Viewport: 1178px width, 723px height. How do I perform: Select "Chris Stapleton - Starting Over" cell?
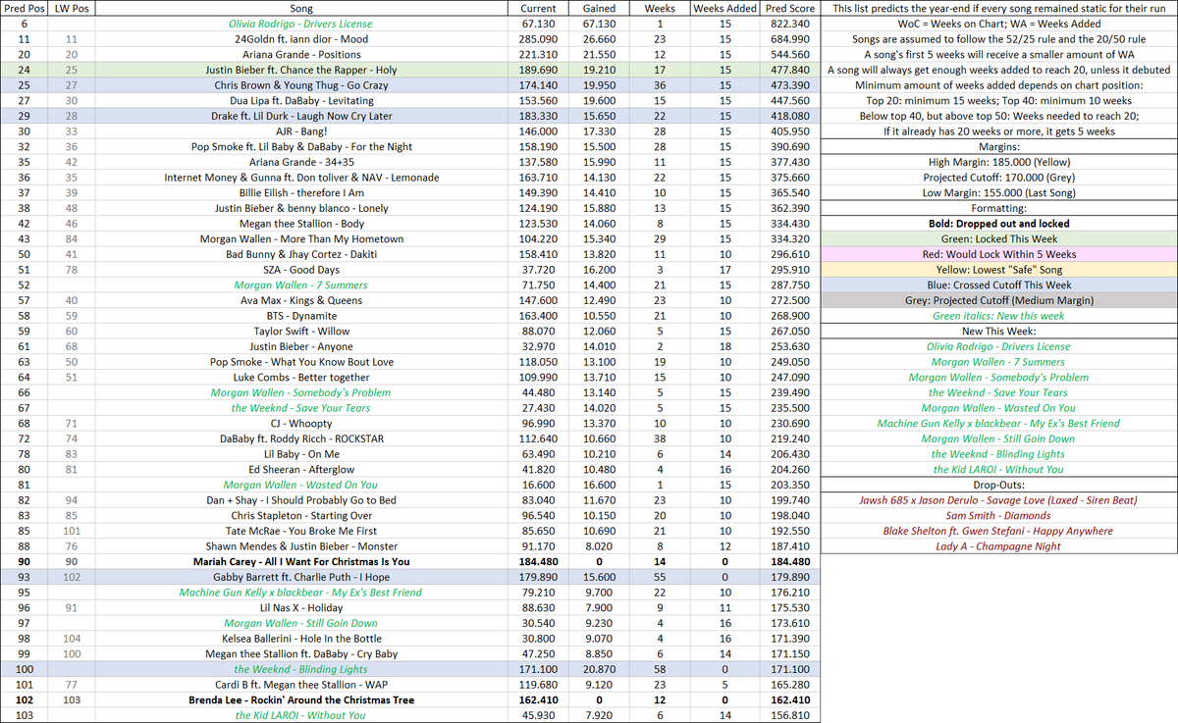302,515
